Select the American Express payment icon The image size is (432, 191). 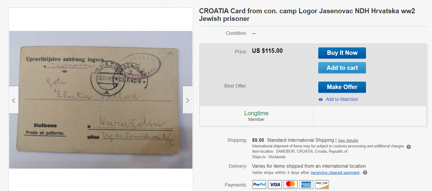tap(306, 185)
